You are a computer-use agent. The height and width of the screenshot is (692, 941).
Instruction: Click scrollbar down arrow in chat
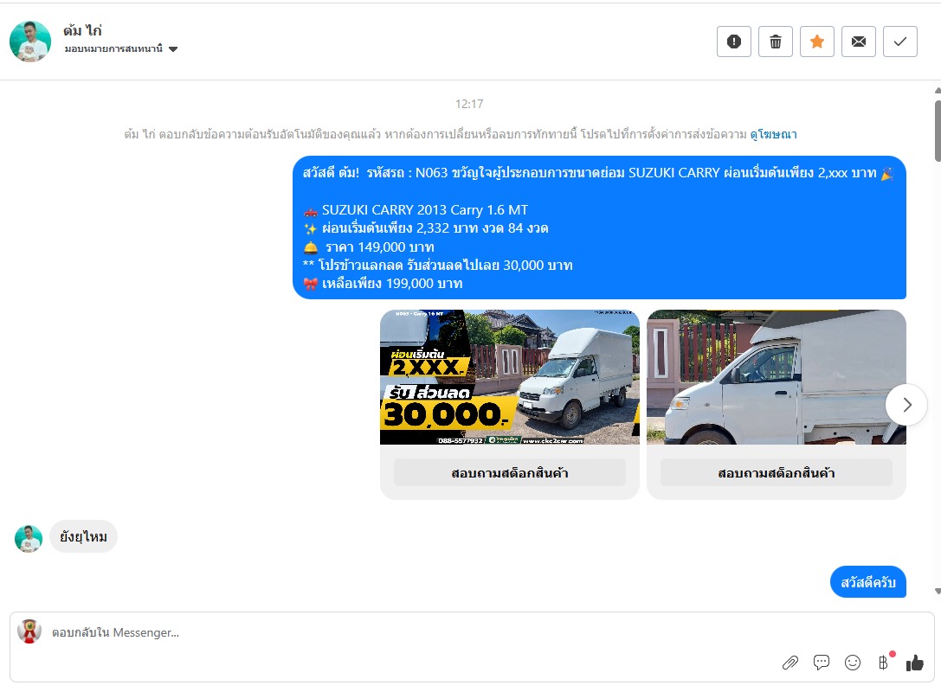pyautogui.click(x=938, y=592)
